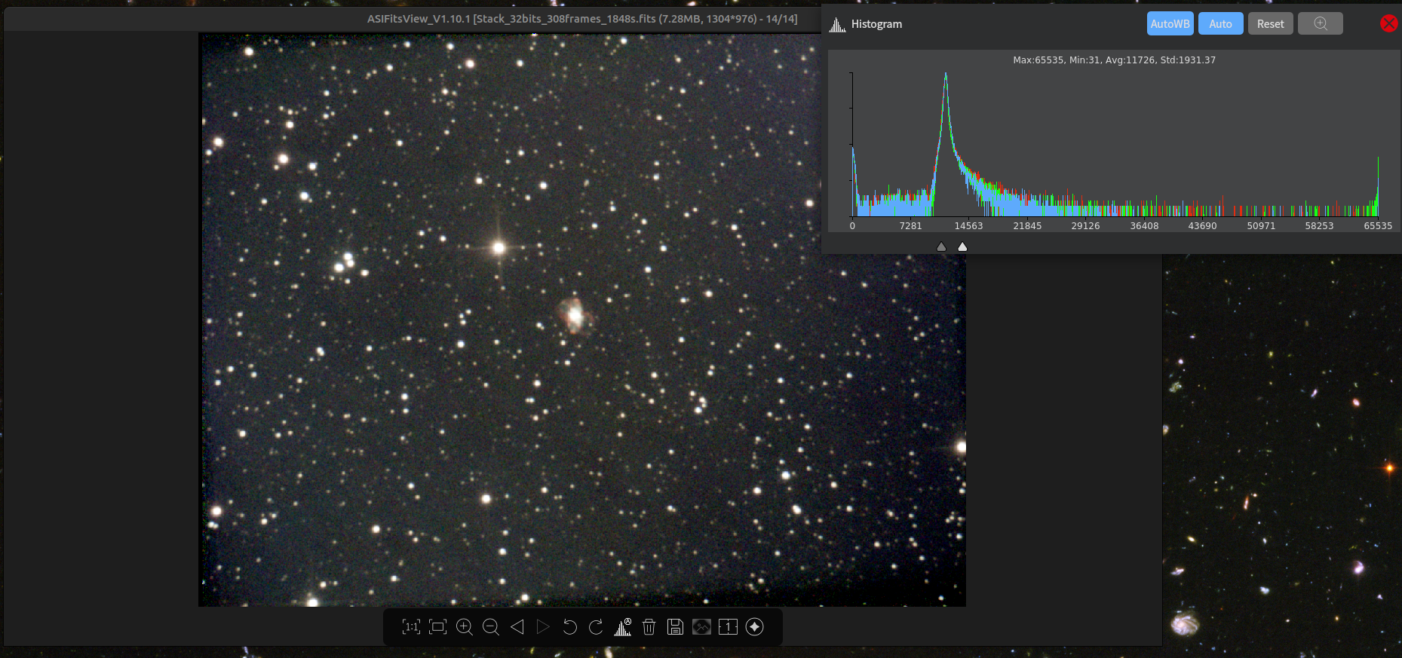This screenshot has height=658, width=1402.
Task: Save the image to disk
Action: (675, 627)
